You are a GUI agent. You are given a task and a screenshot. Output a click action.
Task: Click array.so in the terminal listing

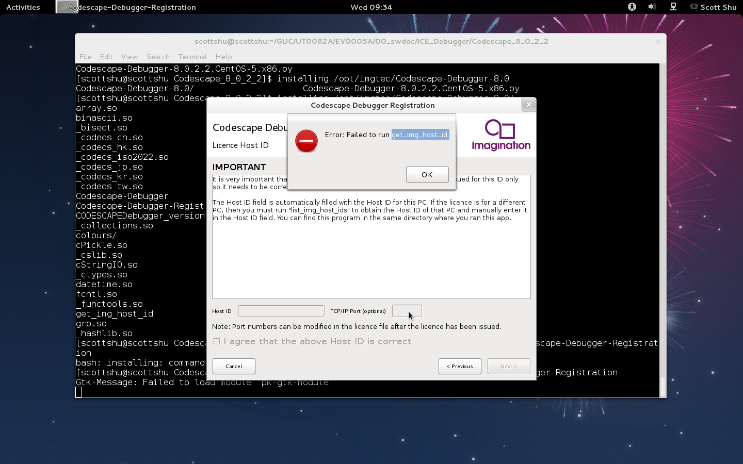[x=96, y=108]
